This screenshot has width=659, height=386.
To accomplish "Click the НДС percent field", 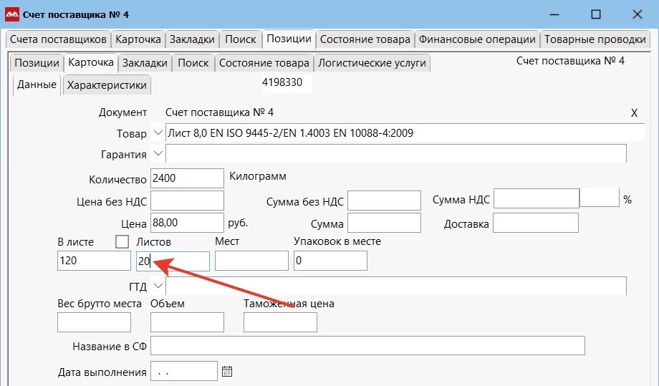I will point(599,198).
